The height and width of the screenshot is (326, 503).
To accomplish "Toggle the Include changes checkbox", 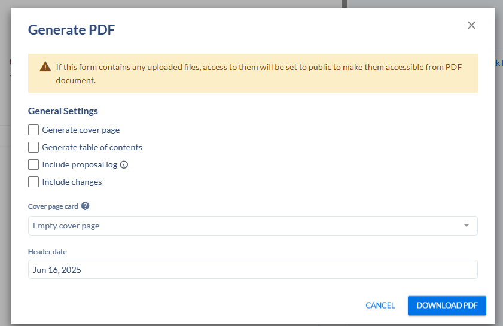I will coord(33,182).
